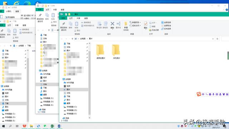The image size is (229, 129).
Task: Click Select all (全部选择) in Pictures window
Action: click(166, 22)
